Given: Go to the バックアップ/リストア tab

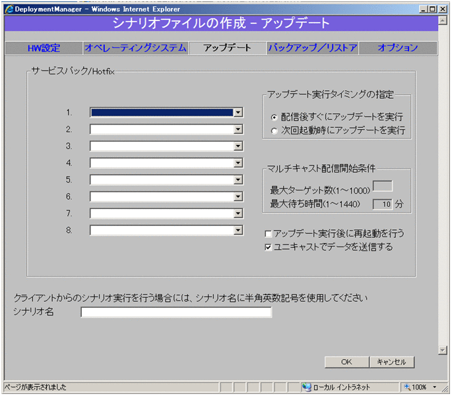Looking at the screenshot, I should tap(313, 48).
